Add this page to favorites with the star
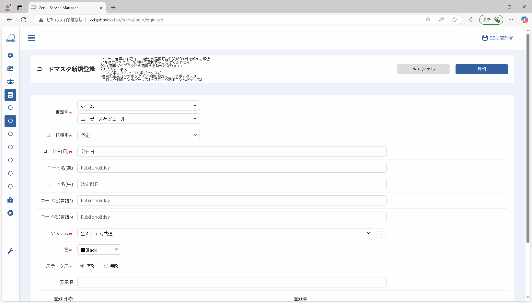532x303 pixels. [x=454, y=20]
